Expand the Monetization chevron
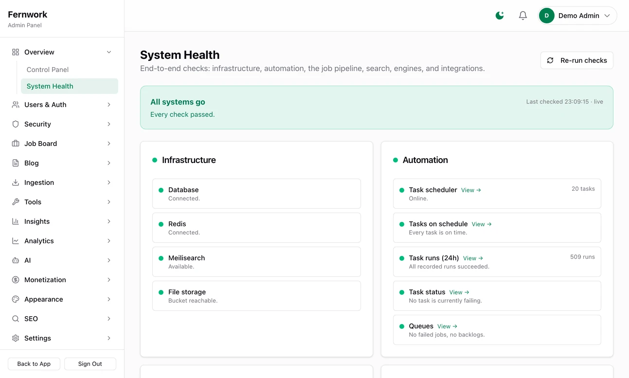 pyautogui.click(x=109, y=280)
